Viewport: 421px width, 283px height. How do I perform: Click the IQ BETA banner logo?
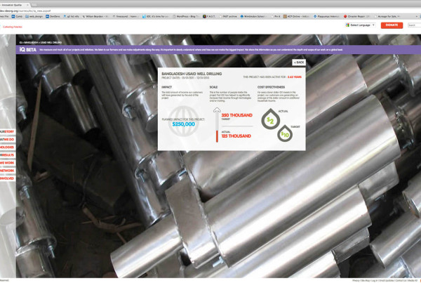click(x=27, y=50)
